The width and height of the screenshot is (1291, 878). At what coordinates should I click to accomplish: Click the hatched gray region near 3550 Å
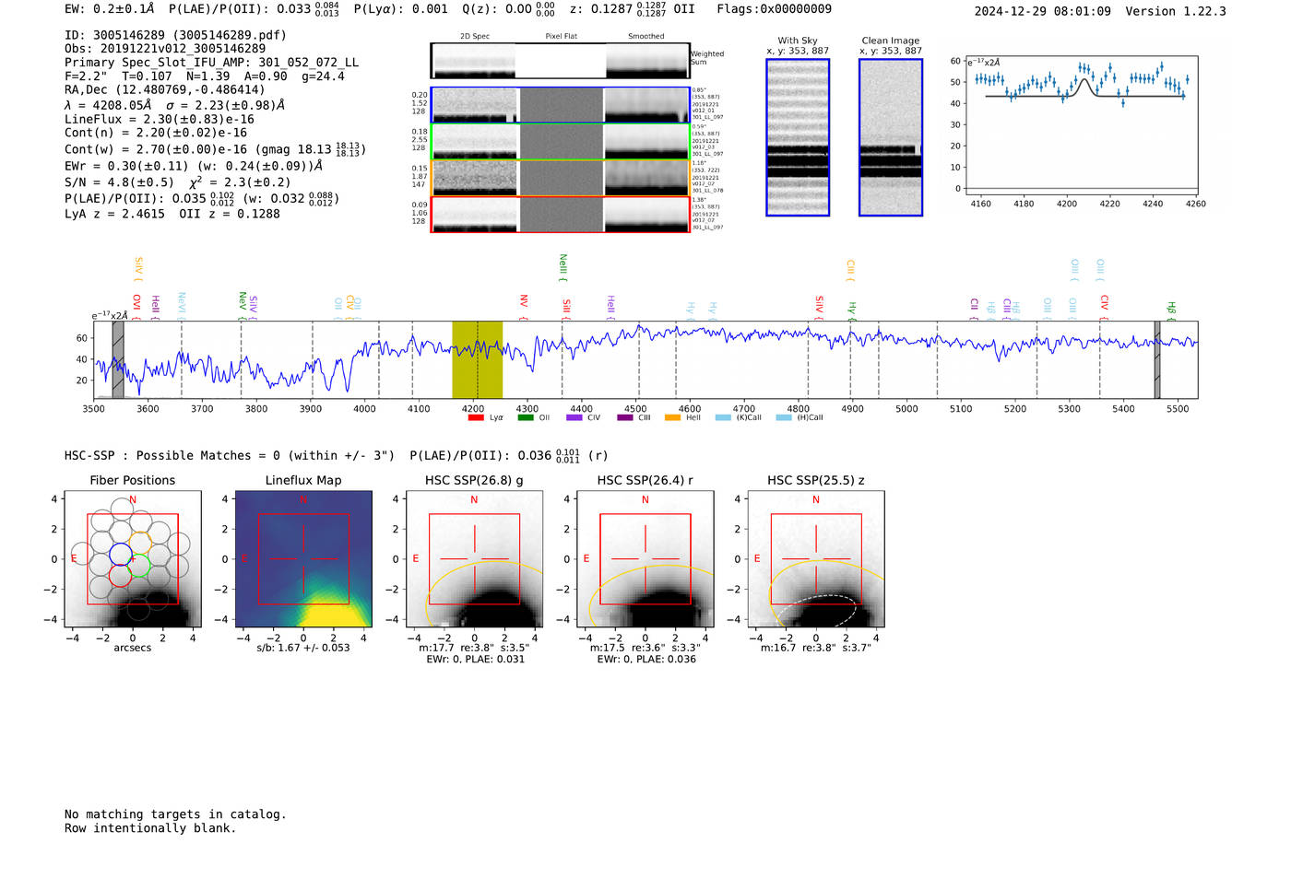118,359
